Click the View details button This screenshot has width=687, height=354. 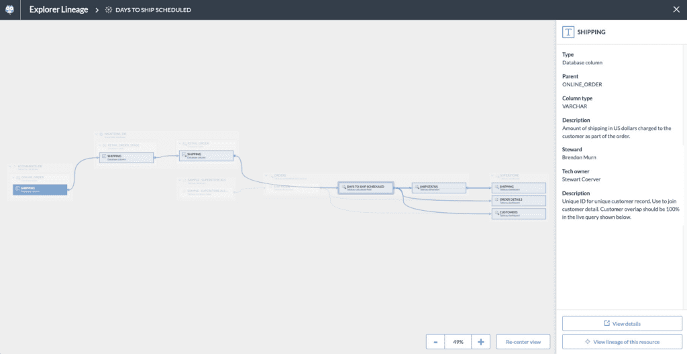coord(622,324)
